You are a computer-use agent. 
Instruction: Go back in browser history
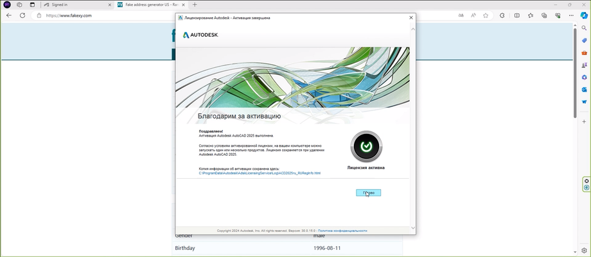[9, 15]
